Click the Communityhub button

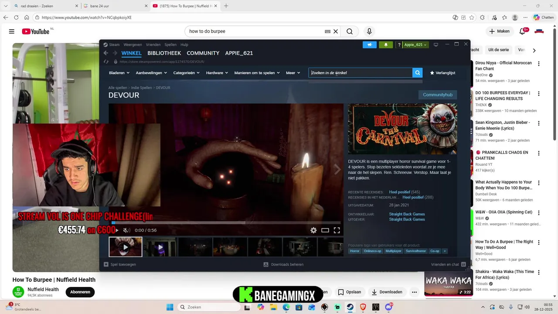tap(438, 95)
